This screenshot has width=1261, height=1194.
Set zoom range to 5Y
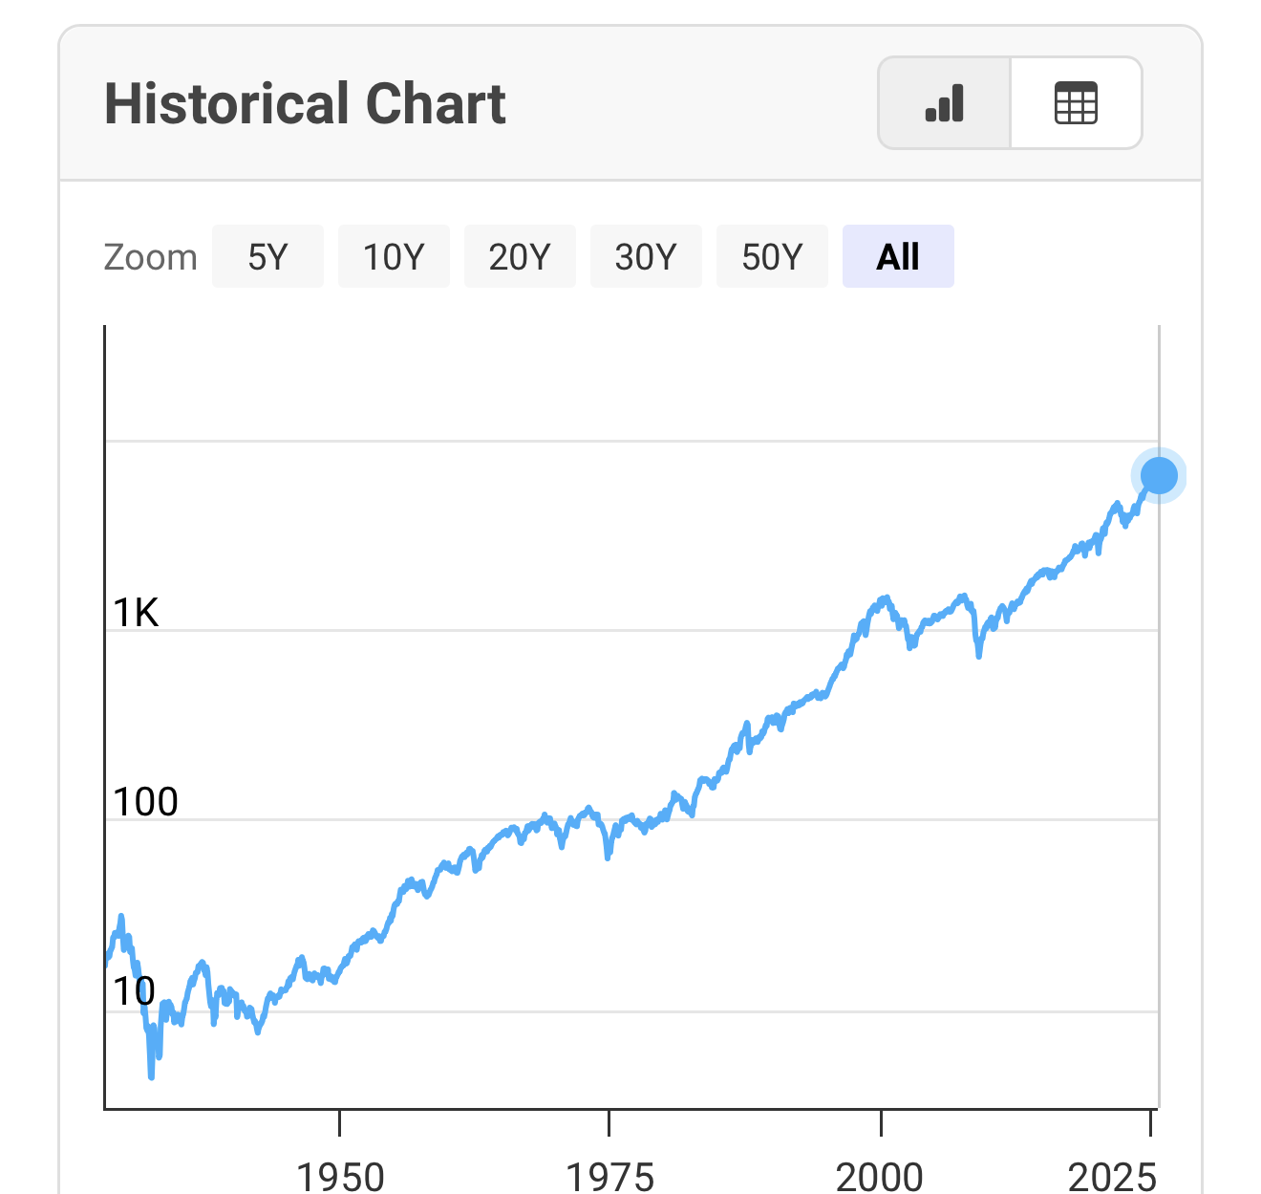[267, 256]
